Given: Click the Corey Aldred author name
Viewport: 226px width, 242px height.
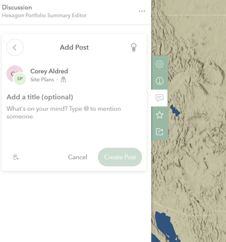Looking at the screenshot, I should 49,71.
